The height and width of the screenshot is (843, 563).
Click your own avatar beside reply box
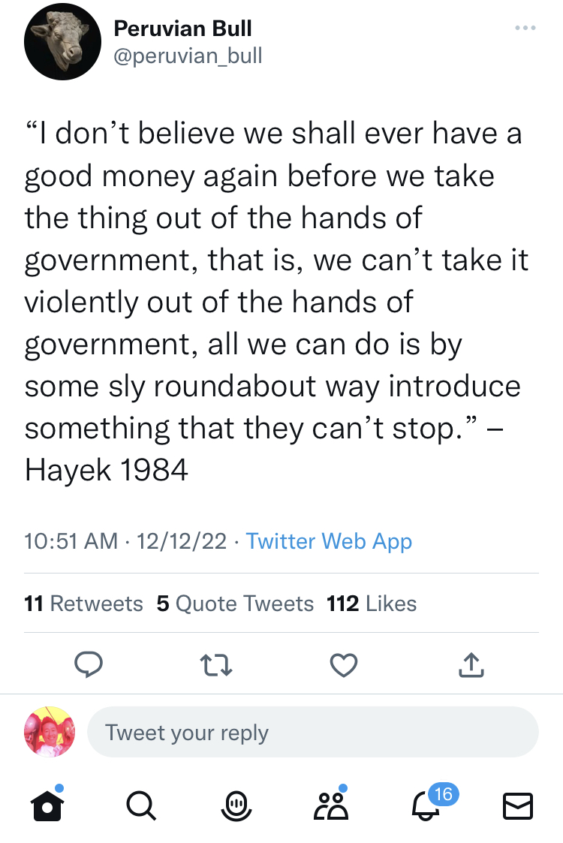pos(50,732)
